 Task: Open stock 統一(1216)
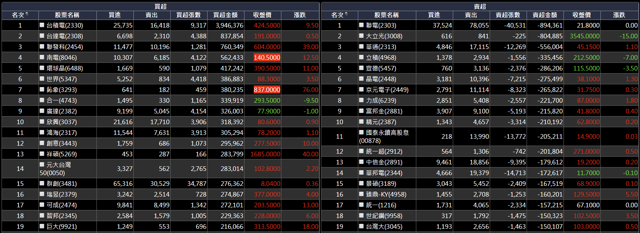(381, 205)
